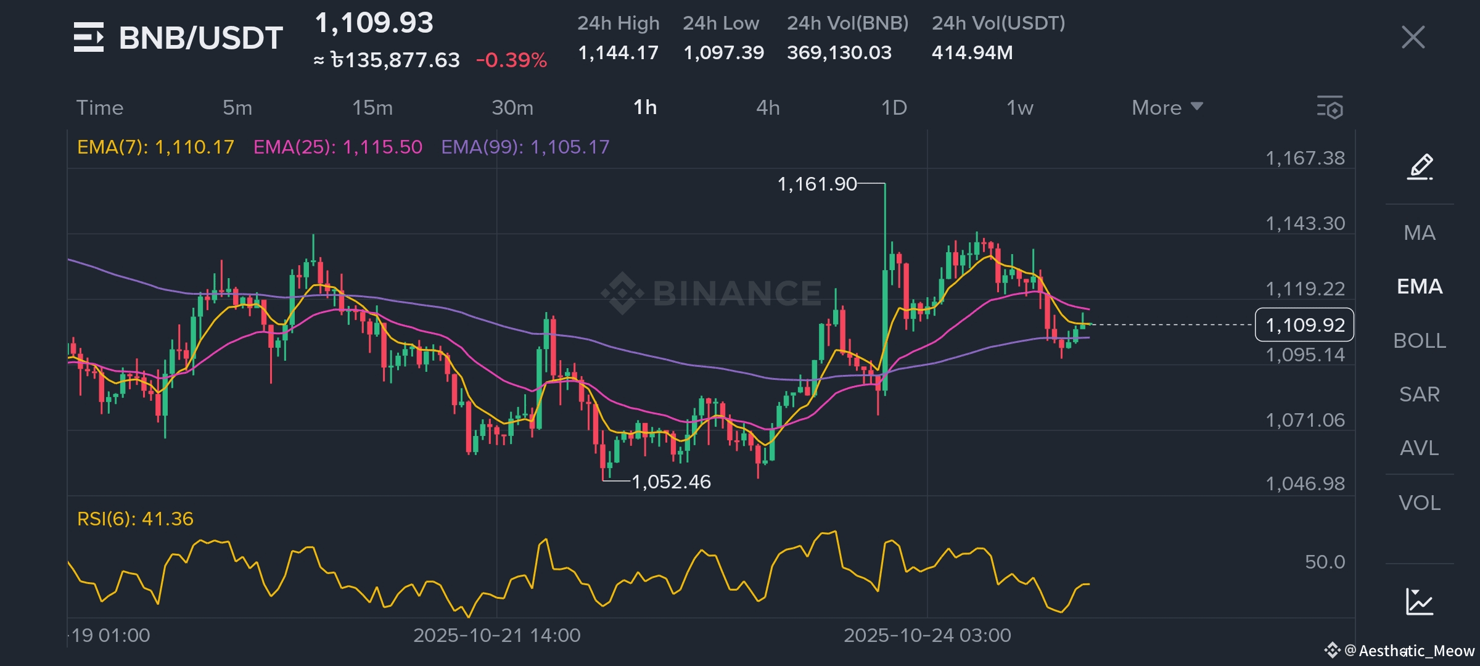Enable the SAR indicator
The image size is (1480, 666).
(x=1419, y=394)
